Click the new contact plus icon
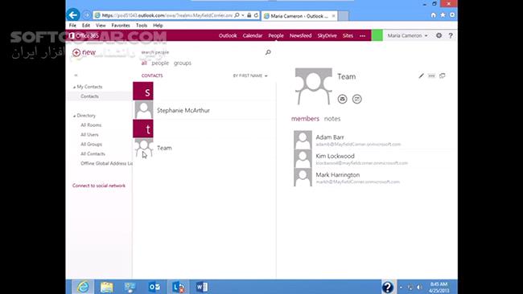This screenshot has width=523, height=294. [76, 52]
